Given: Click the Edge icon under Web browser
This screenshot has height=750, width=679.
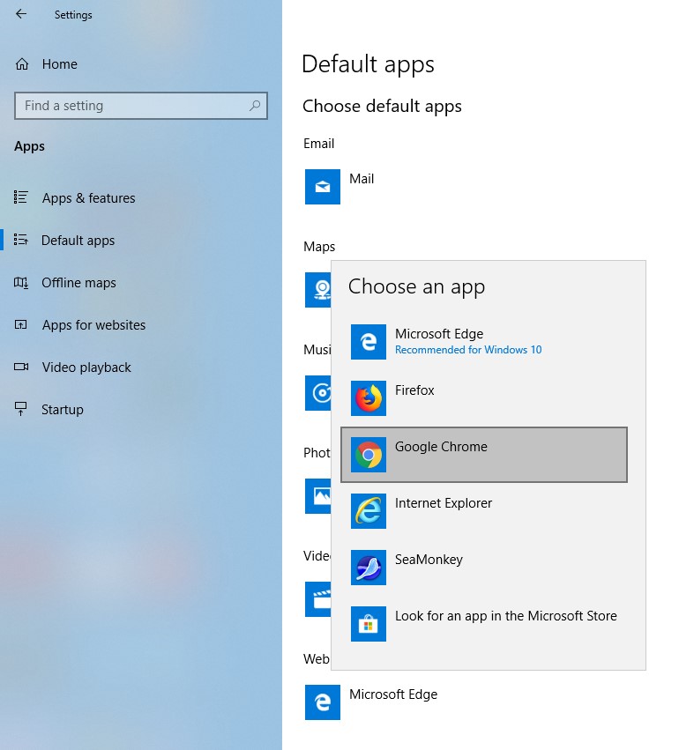Looking at the screenshot, I should [323, 702].
